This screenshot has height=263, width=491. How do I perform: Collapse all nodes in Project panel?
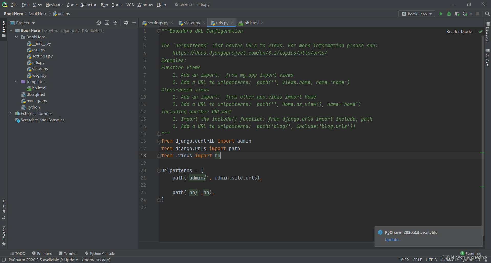[x=115, y=23]
